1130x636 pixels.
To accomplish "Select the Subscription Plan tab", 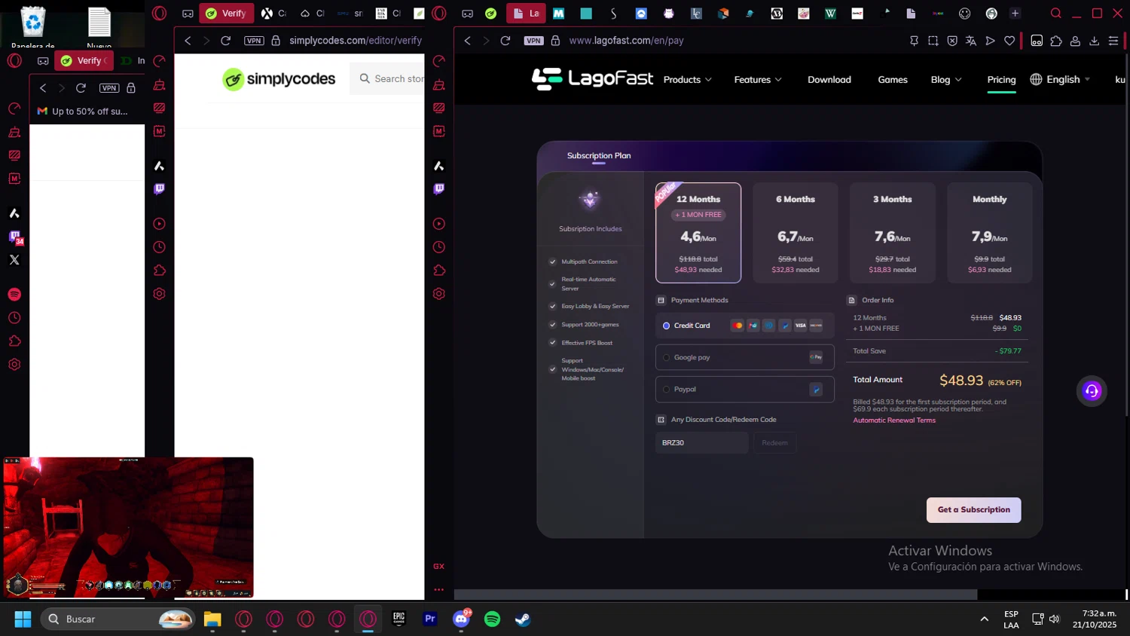I will coord(599,156).
